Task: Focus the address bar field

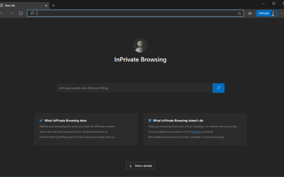Action: pyautogui.click(x=135, y=13)
